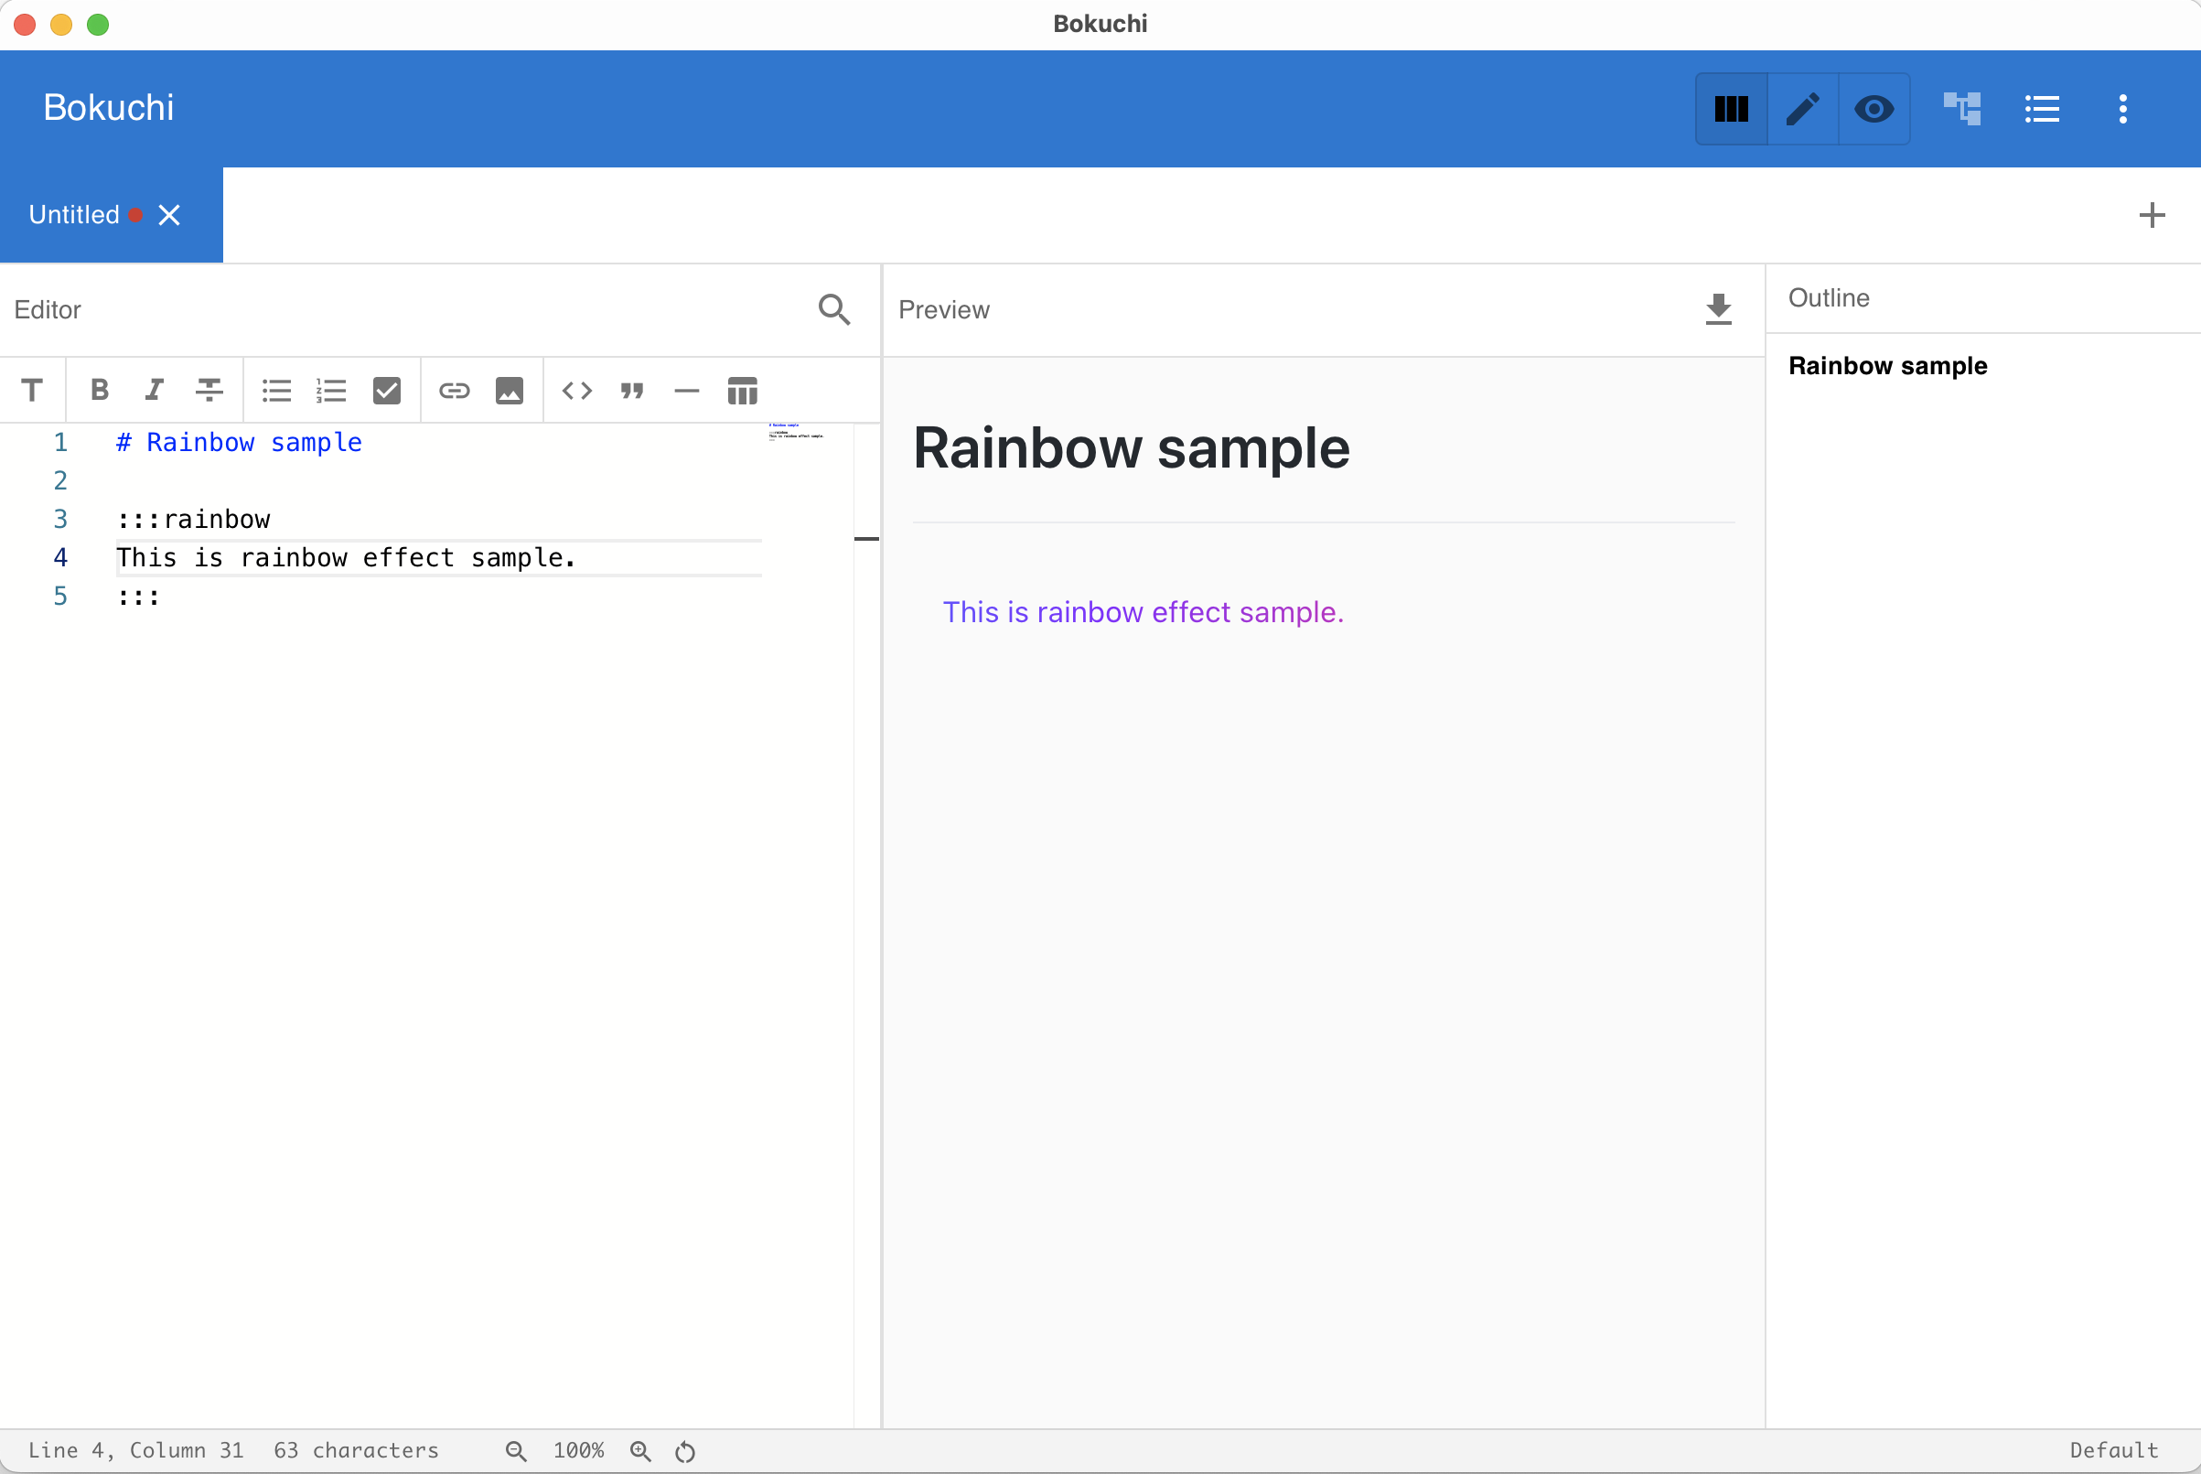Open the overflow menu via three-dot icon
The image size is (2201, 1474).
coord(2123,109)
